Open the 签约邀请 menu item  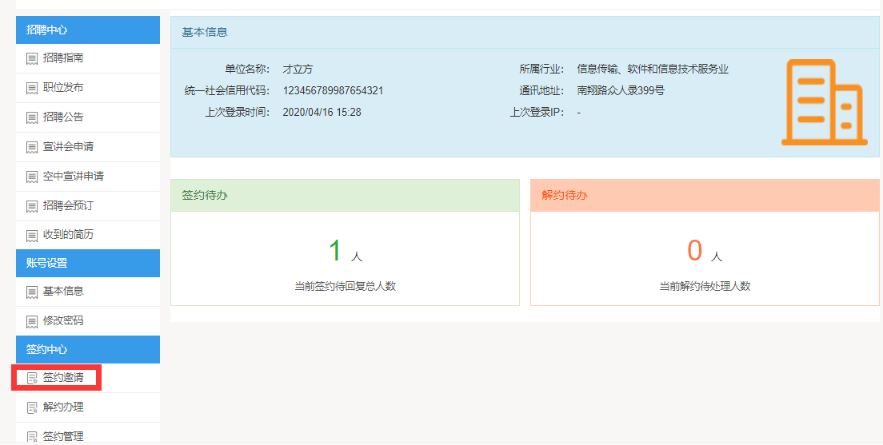pyautogui.click(x=62, y=377)
